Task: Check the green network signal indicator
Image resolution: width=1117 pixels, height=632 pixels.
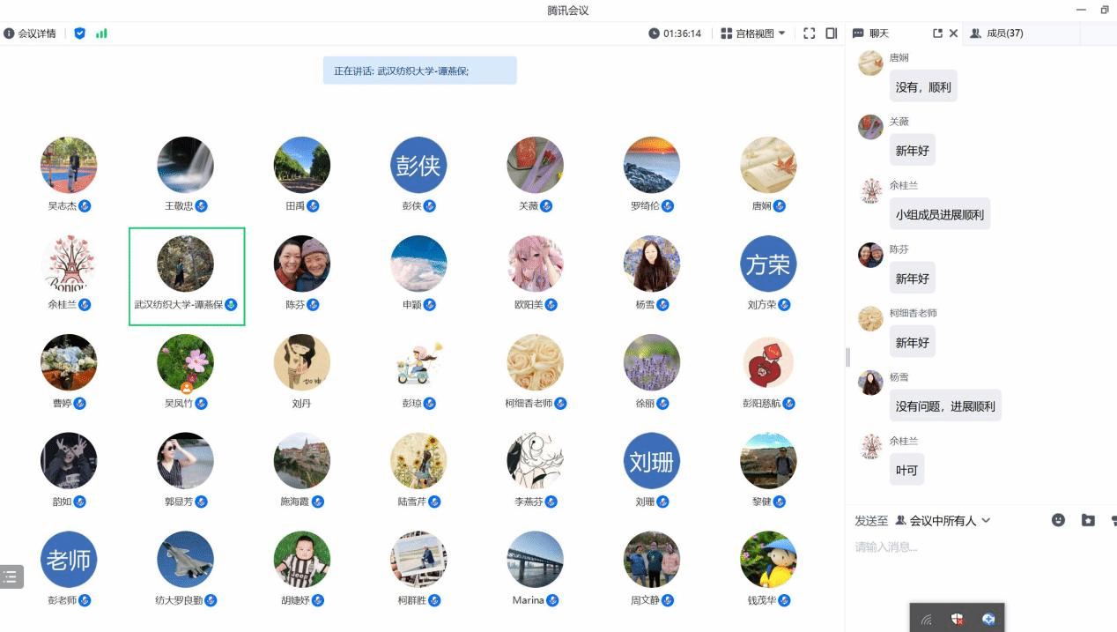Action: coord(101,33)
